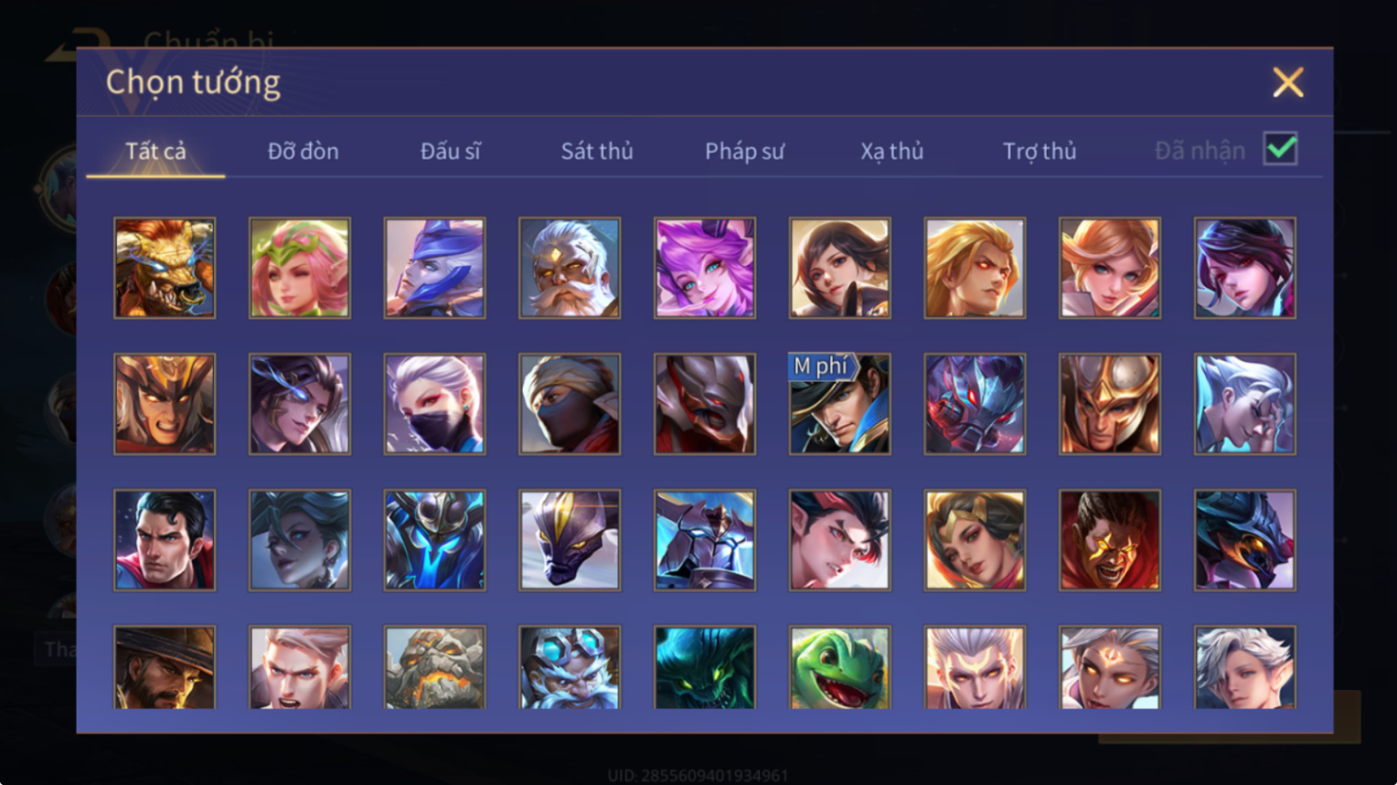This screenshot has width=1397, height=785.
Task: Show the Trợ thủ heroes tab
Action: click(1040, 151)
